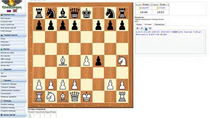Image resolution: width=209 pixels, height=118 pixels.
Task: Open Текущие турниры link
Action: point(8,87)
